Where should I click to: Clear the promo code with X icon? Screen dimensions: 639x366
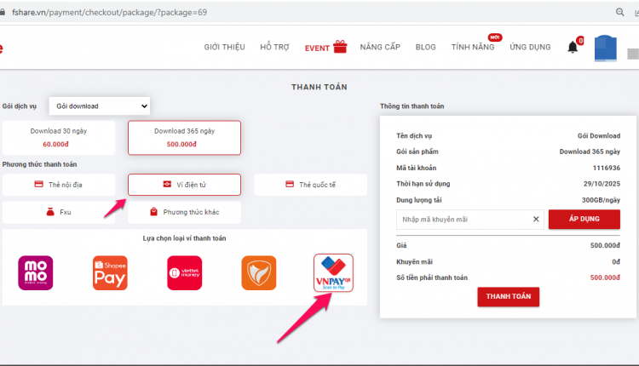click(536, 219)
